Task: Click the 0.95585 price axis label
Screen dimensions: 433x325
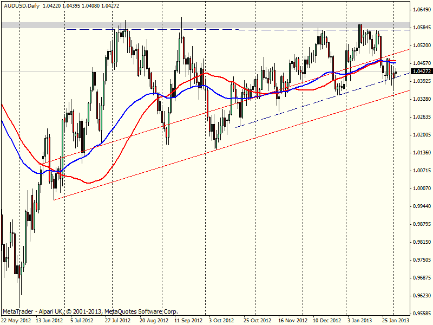Action: (x=421, y=314)
